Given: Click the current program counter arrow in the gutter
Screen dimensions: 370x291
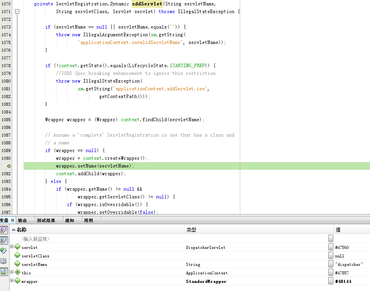Looking at the screenshot, I should tap(9, 166).
